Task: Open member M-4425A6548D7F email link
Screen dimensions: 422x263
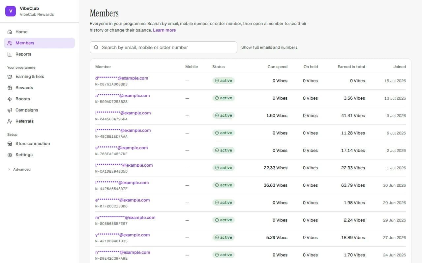Action: (x=122, y=183)
